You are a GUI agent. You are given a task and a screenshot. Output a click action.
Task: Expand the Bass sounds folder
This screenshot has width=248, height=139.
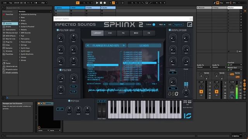(x=20, y=17)
